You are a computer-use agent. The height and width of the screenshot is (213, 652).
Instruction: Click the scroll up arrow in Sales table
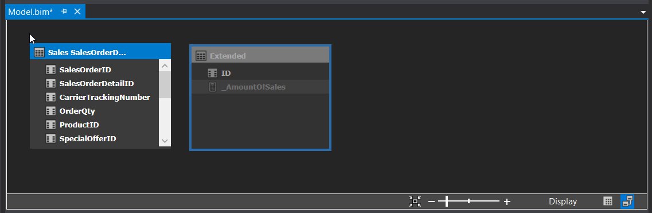(165, 65)
